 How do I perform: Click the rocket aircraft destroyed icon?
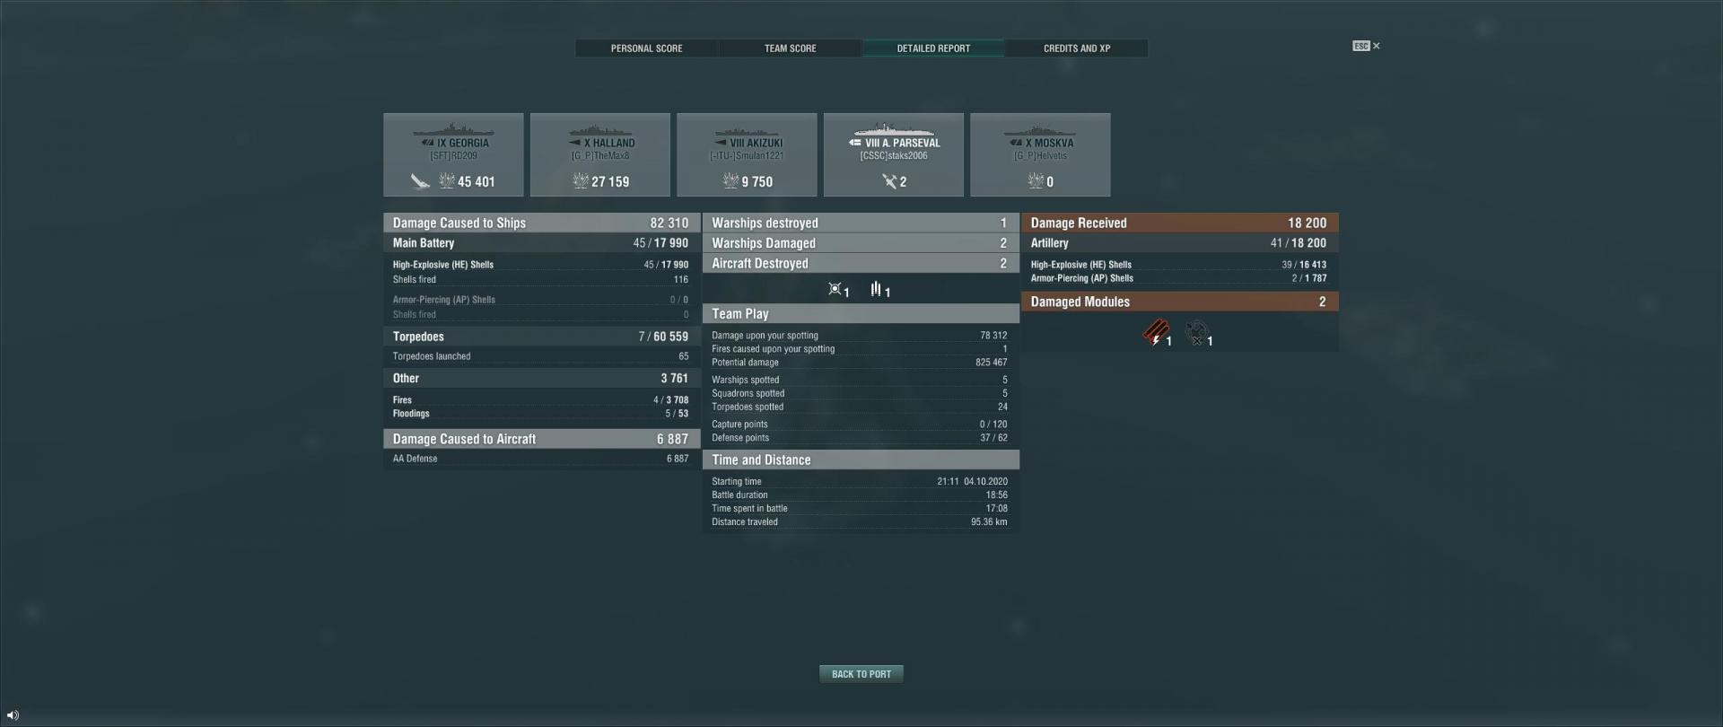[876, 289]
